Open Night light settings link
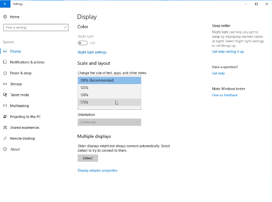Screen dimensions: 272x202 coord(92,52)
